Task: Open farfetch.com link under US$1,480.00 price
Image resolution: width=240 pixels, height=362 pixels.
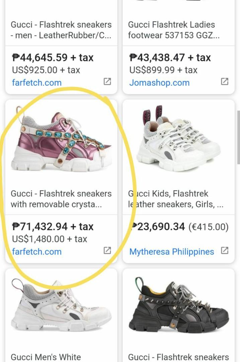Action: (37, 251)
